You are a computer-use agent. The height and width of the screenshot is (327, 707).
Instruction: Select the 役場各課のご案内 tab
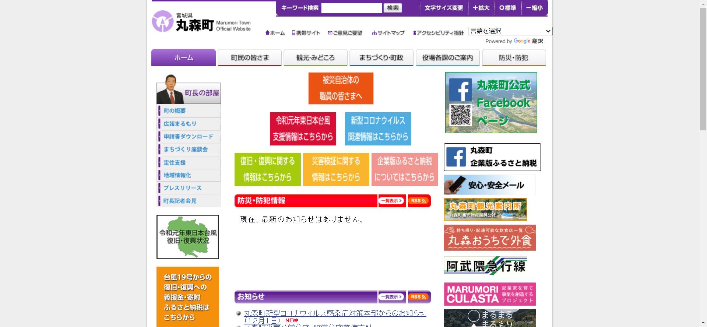448,57
